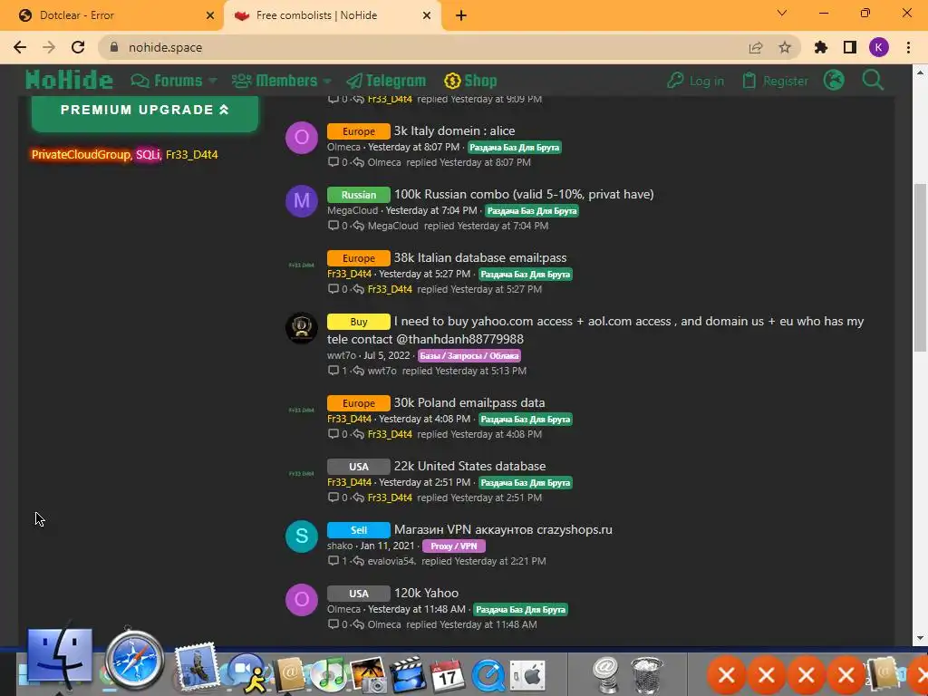Open the 120k Yahoo thread
Image resolution: width=928 pixels, height=696 pixels.
[426, 593]
